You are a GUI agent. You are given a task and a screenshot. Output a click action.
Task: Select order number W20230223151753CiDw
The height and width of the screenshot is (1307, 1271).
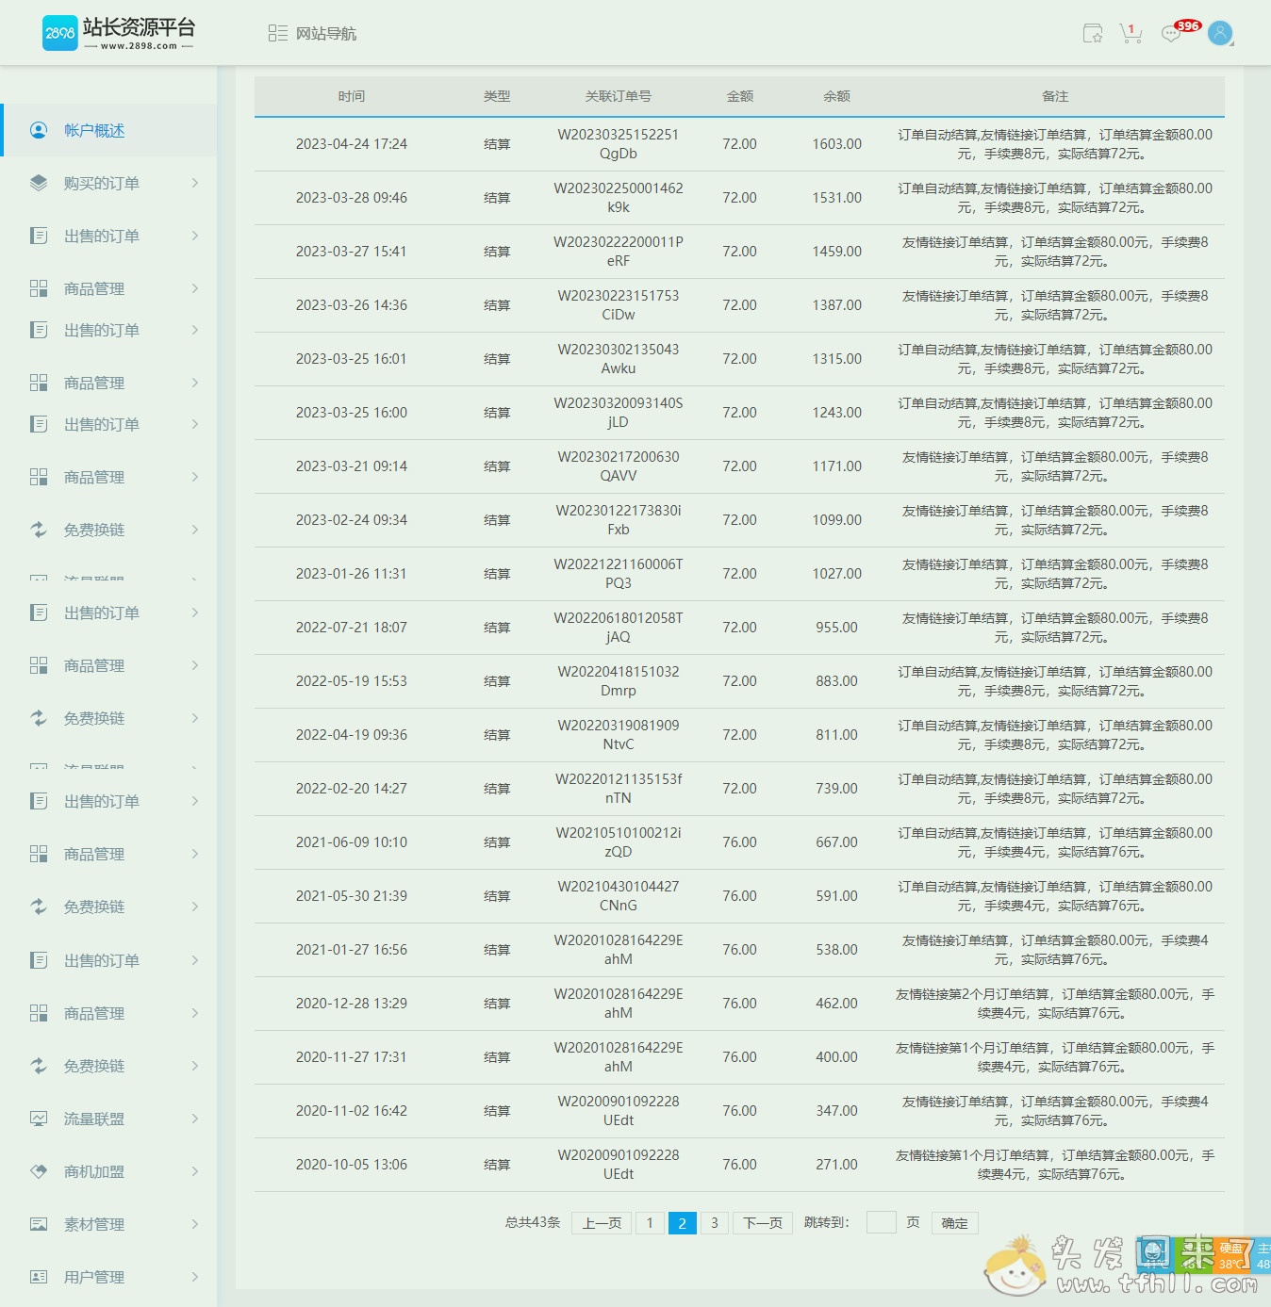(x=619, y=305)
